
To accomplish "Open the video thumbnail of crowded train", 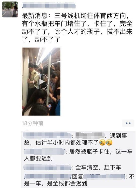I will tap(41, 81).
